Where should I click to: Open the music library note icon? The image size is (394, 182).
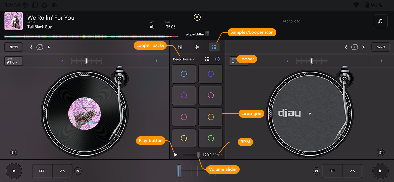coord(380,21)
